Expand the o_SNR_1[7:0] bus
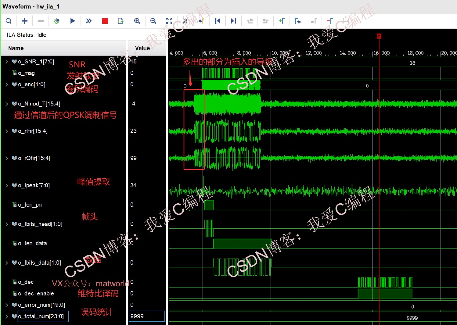Viewport: 457px width, 325px height. 7,62
